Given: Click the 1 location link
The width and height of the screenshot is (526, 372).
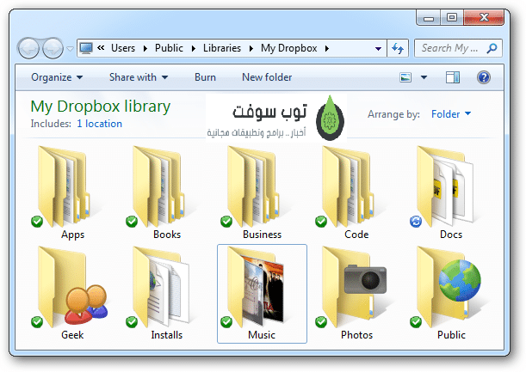Looking at the screenshot, I should coord(99,124).
